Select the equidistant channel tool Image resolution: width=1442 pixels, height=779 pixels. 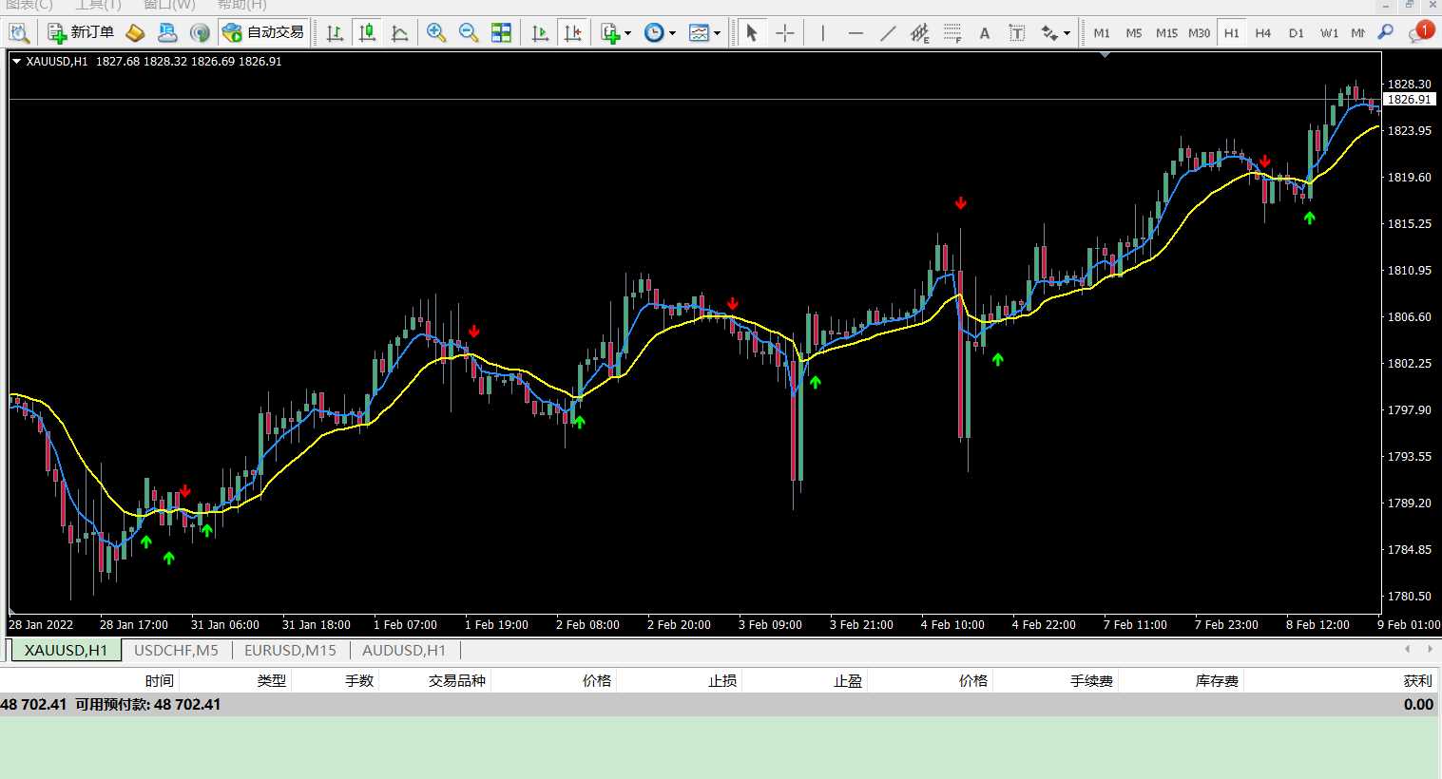point(920,33)
